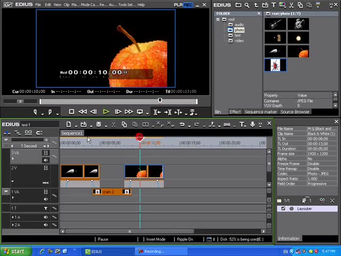Expand the 1 A audio track
The width and height of the screenshot is (341, 256).
[13, 218]
